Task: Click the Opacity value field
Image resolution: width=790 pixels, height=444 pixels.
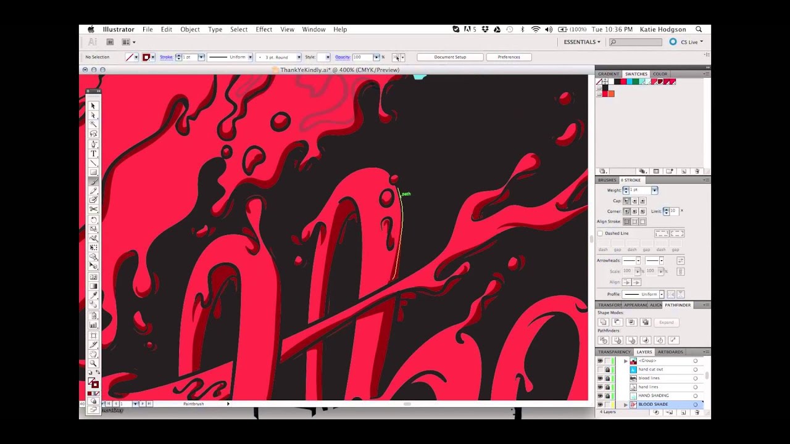Action: [362, 57]
